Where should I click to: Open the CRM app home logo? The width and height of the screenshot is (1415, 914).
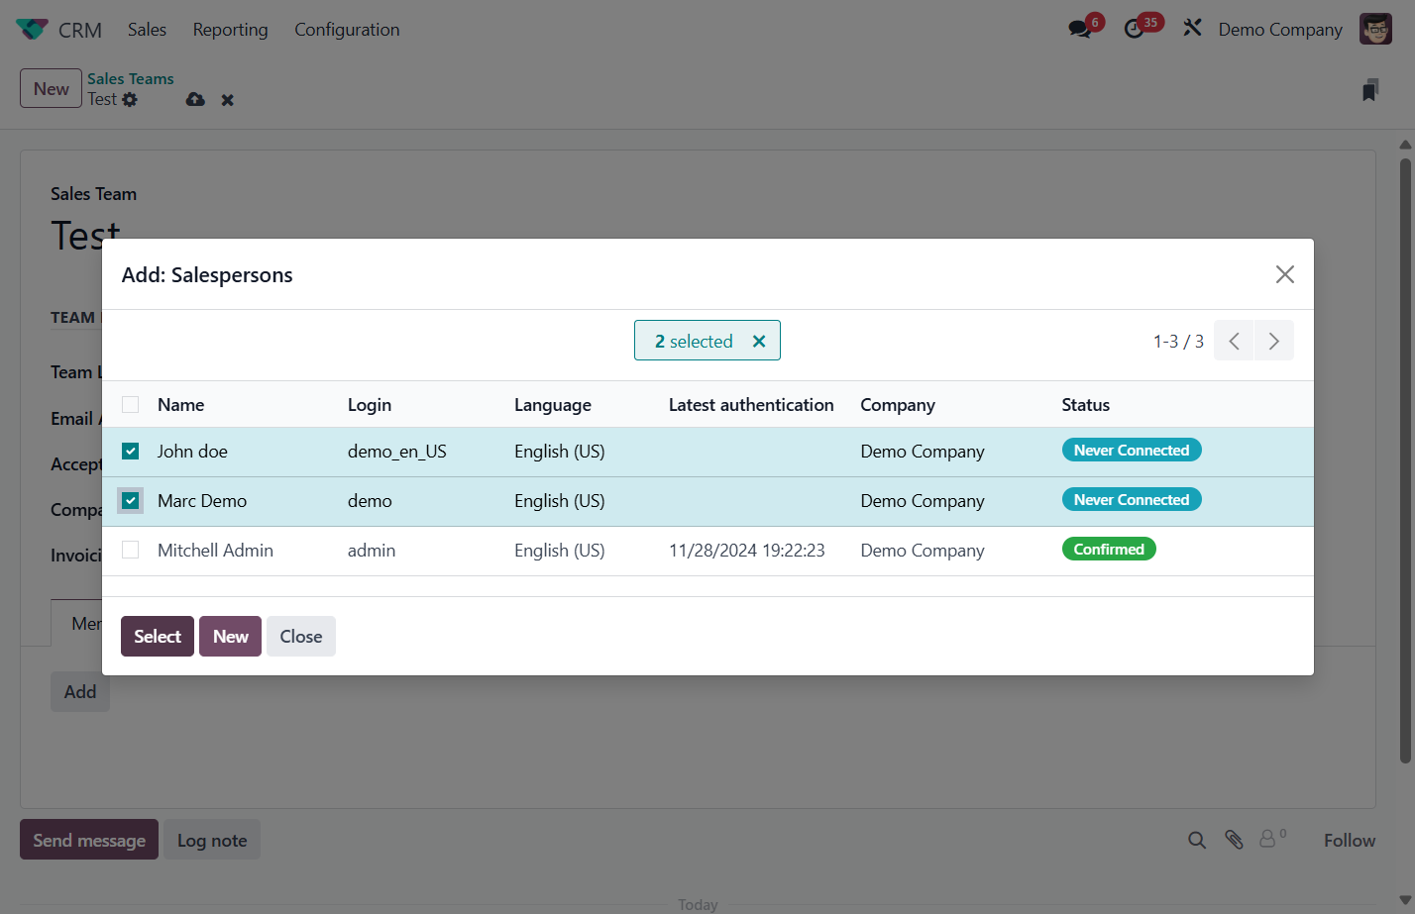coord(32,30)
